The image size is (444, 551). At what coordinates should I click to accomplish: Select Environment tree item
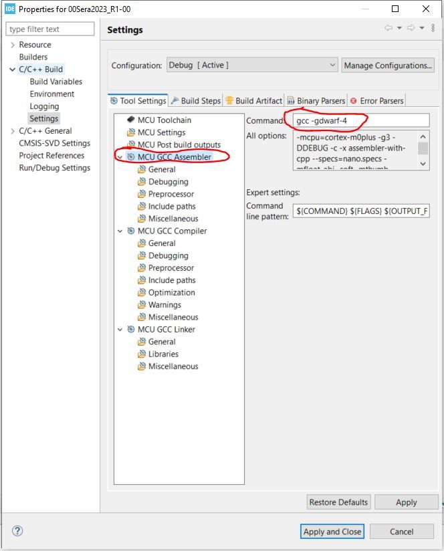52,94
